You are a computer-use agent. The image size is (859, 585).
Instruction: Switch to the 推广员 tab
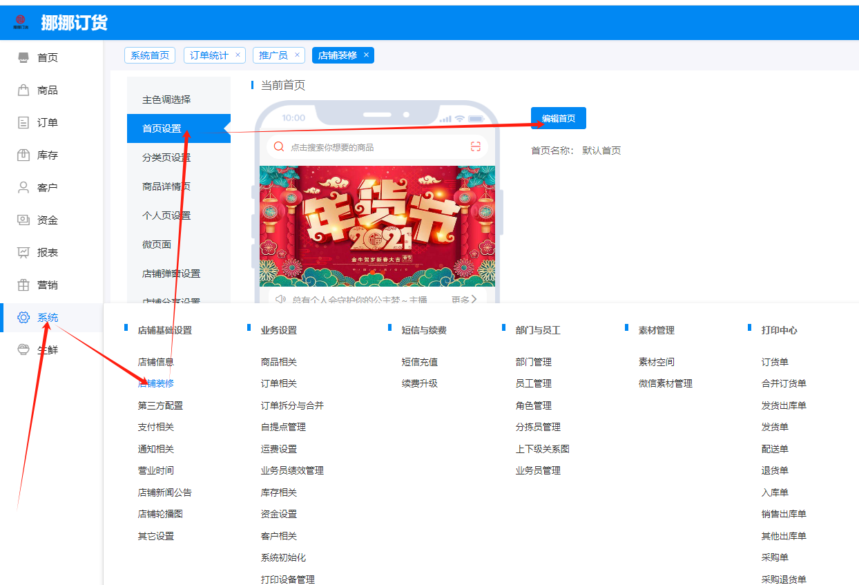[x=273, y=55]
